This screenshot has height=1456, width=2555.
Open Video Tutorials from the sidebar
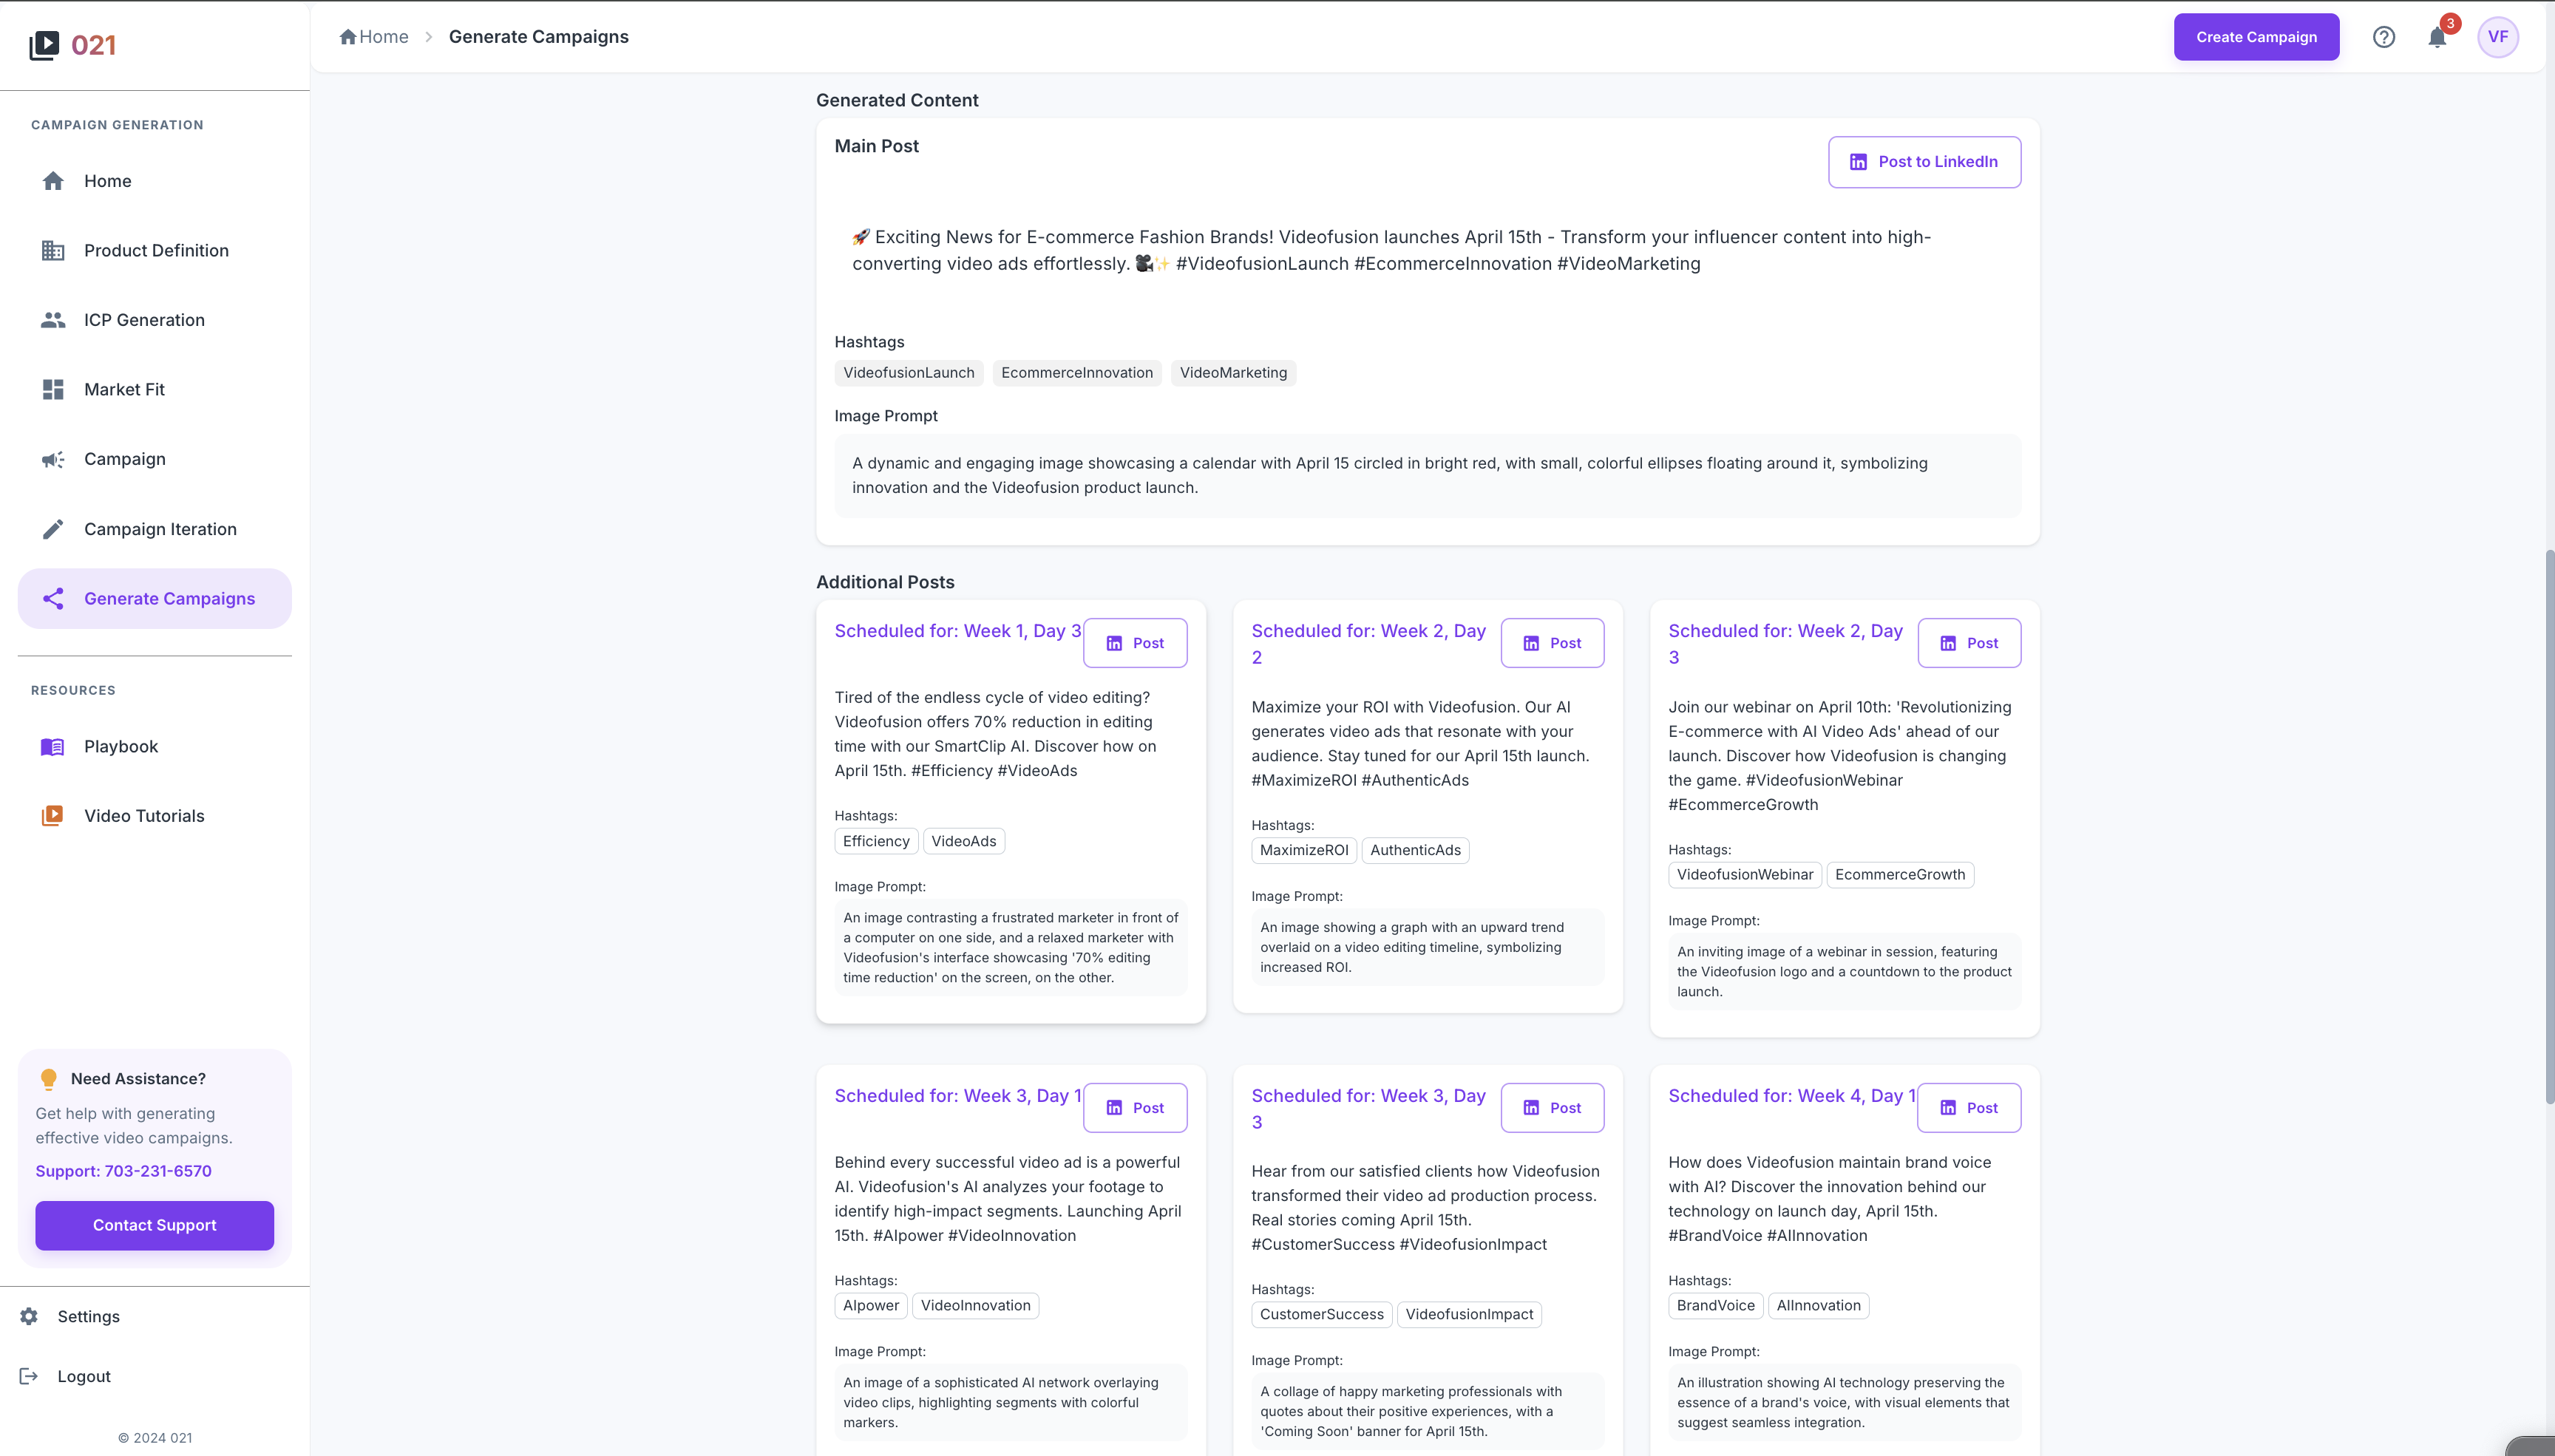click(144, 815)
